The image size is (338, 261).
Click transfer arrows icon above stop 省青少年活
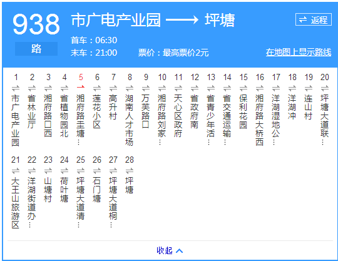(211, 88)
